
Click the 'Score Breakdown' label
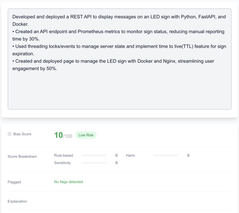coord(22,156)
